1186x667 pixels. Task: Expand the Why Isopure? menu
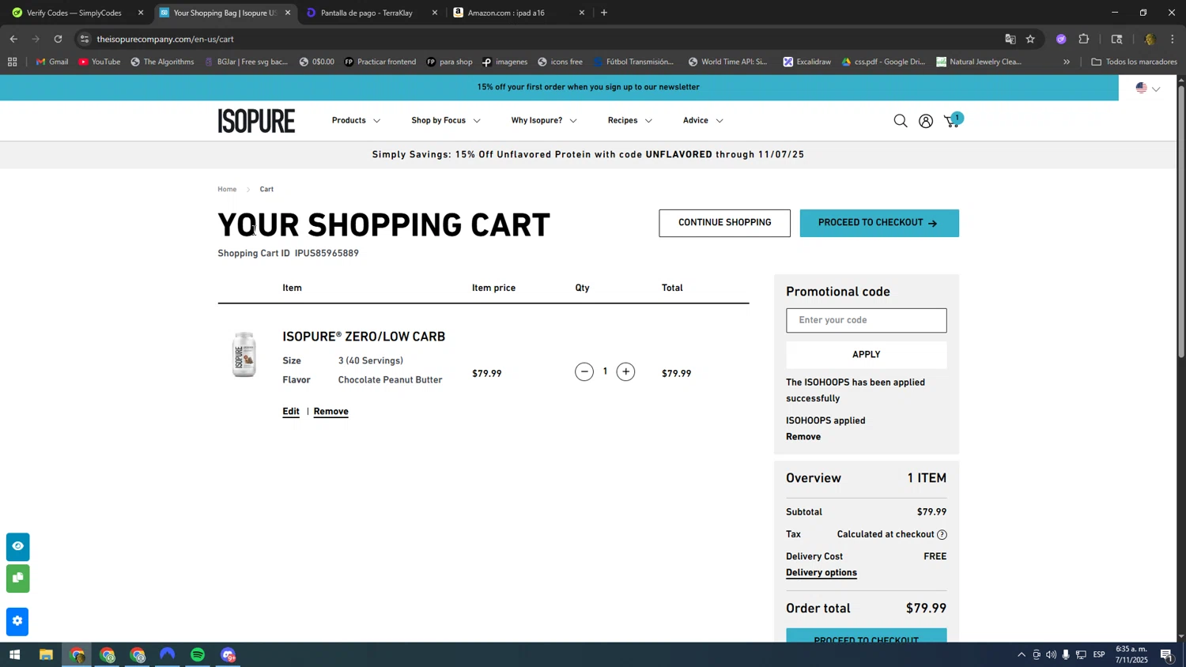(544, 121)
